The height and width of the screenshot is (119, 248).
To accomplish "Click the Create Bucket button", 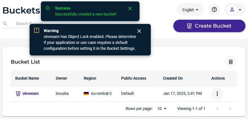I will tap(209, 26).
